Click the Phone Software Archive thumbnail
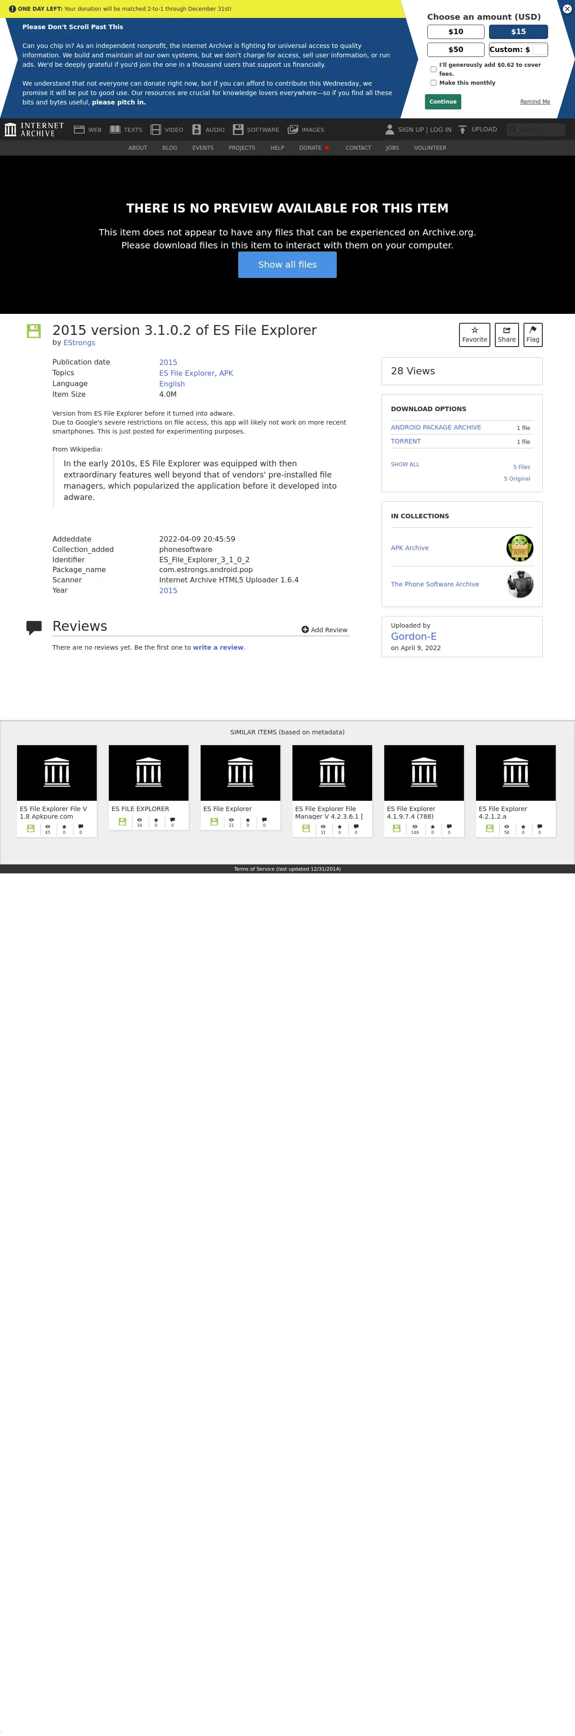 (x=520, y=584)
